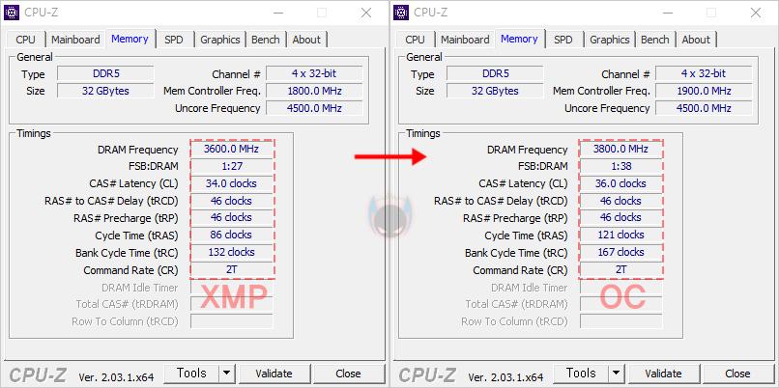This screenshot has width=779, height=388.
Task: Click Channel # value 4 x 32-bit in left window
Action: pos(314,74)
